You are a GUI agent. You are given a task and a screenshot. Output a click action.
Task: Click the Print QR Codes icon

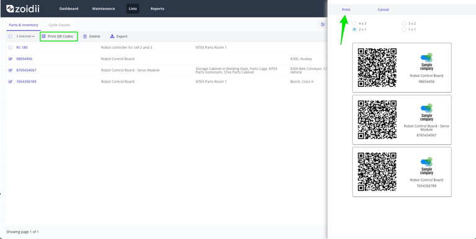(44, 37)
